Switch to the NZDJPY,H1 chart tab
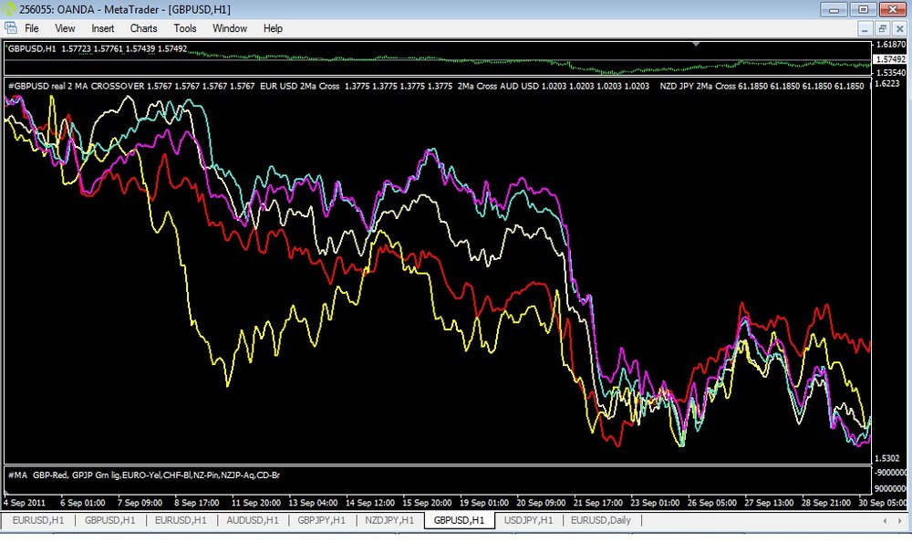912x553 pixels. 389,520
